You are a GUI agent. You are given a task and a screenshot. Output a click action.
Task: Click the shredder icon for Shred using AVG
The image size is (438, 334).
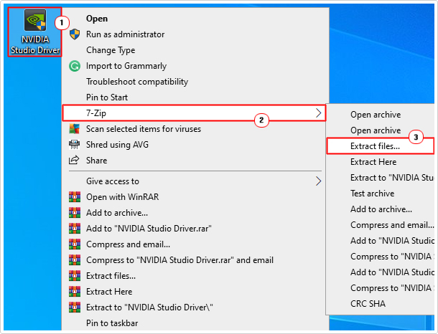pos(75,144)
